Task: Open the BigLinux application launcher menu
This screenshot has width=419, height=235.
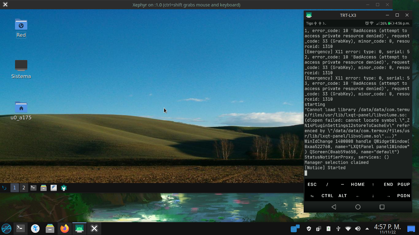Action: coord(6,228)
